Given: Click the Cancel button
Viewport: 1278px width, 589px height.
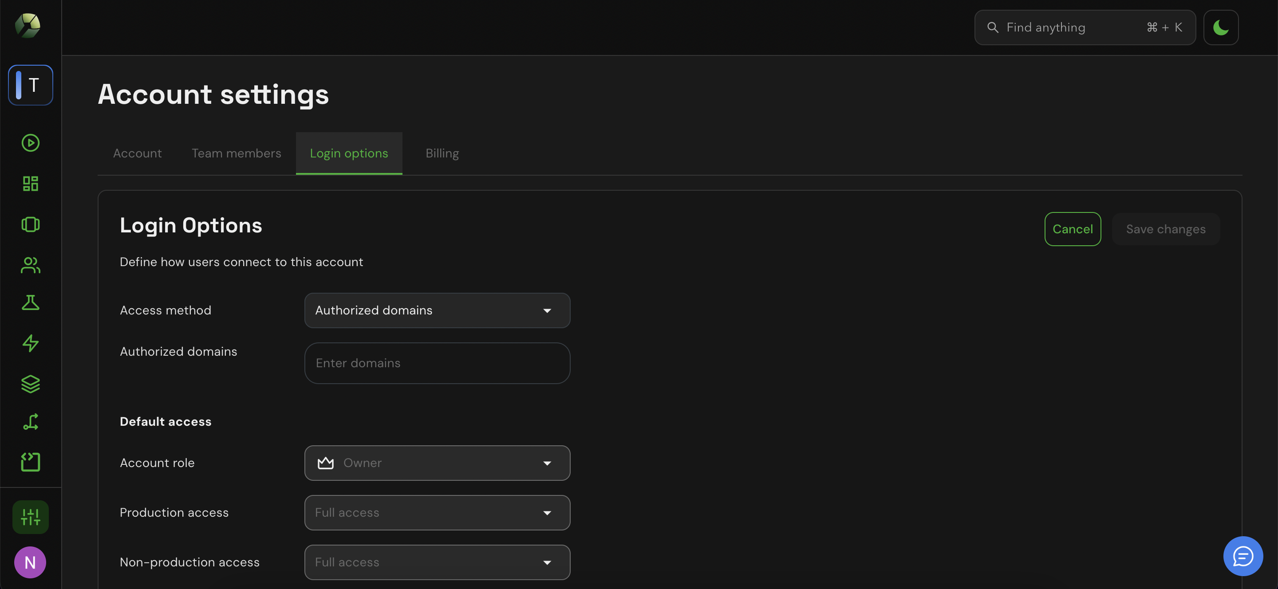Looking at the screenshot, I should tap(1072, 229).
